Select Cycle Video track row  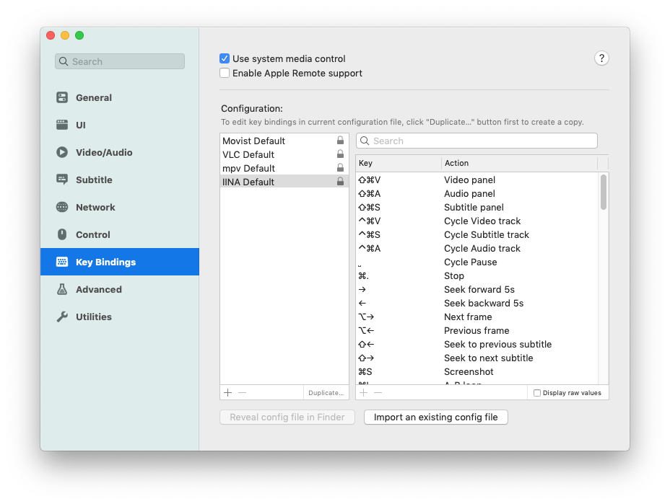[x=477, y=221]
